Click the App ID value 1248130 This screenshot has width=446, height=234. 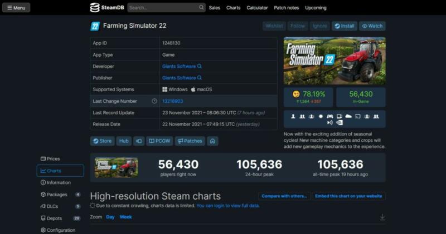(171, 43)
